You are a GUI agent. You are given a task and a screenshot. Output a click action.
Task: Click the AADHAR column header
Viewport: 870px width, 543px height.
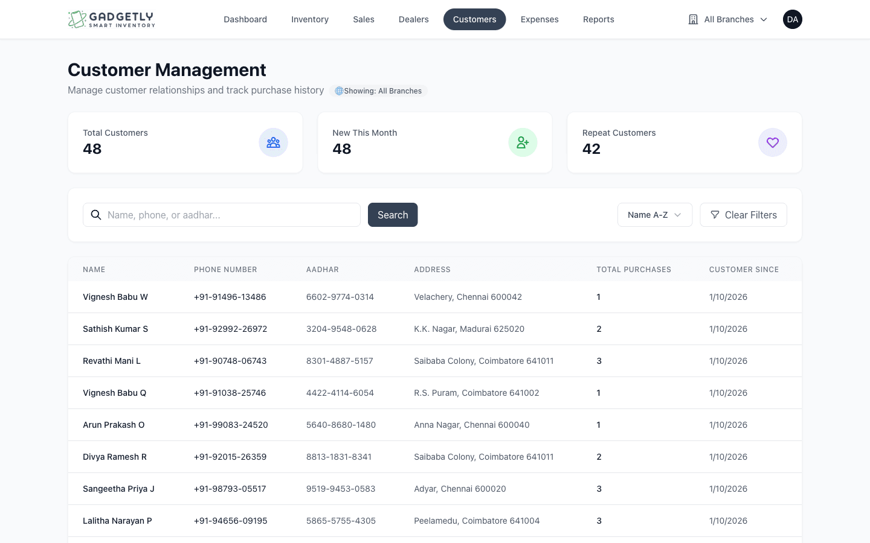[323, 270]
